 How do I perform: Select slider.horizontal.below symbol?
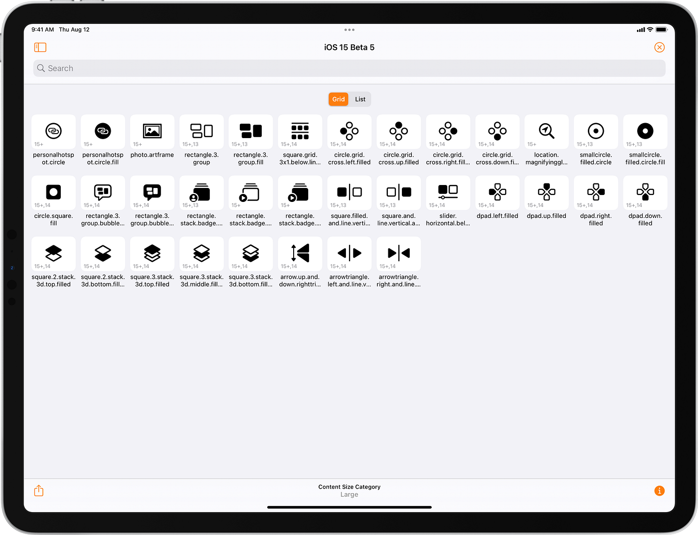(x=448, y=192)
